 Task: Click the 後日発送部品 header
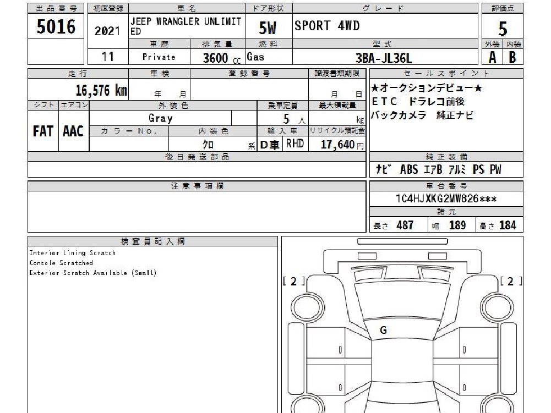pyautogui.click(x=197, y=157)
